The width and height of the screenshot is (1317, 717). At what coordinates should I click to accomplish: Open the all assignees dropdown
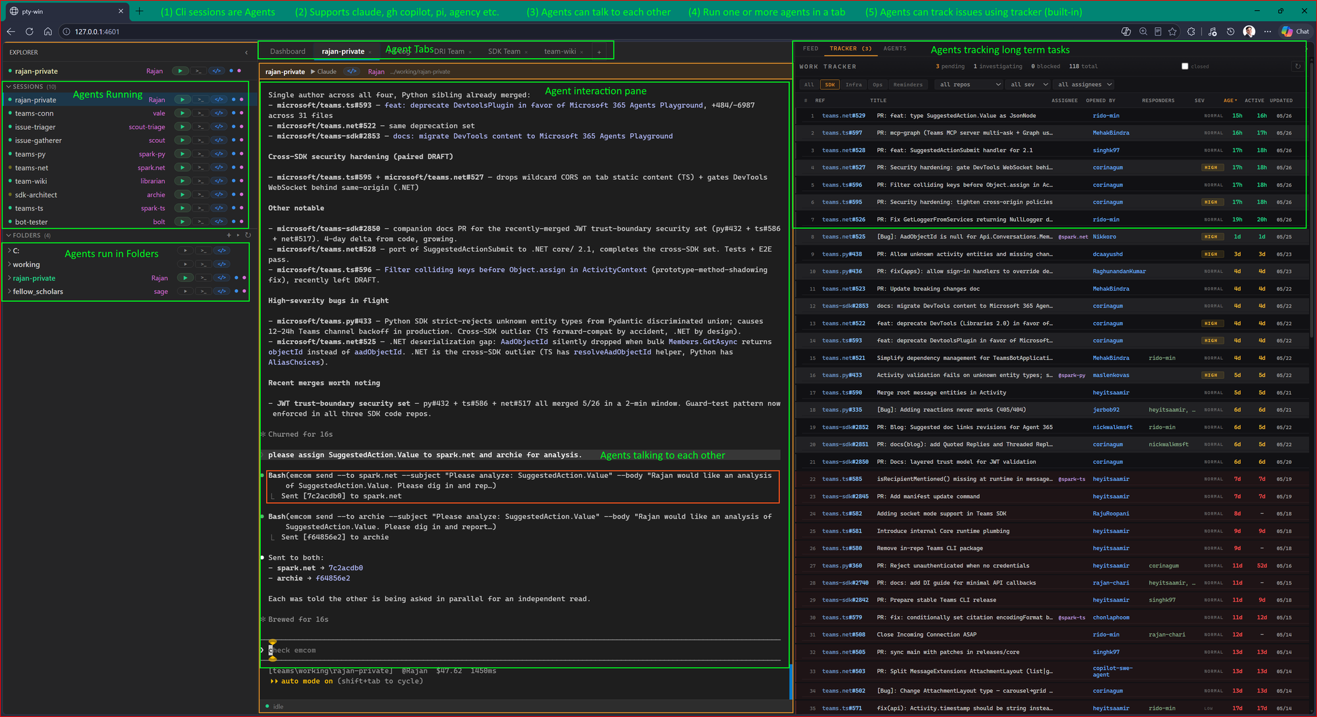(x=1084, y=84)
